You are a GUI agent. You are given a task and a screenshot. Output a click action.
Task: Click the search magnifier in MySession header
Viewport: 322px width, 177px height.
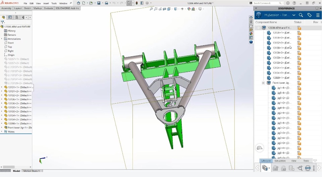pyautogui.click(x=301, y=15)
